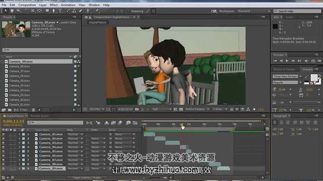This screenshot has width=323, height=181.
Task: Switch to the Render Queue tab
Action: coord(39,116)
